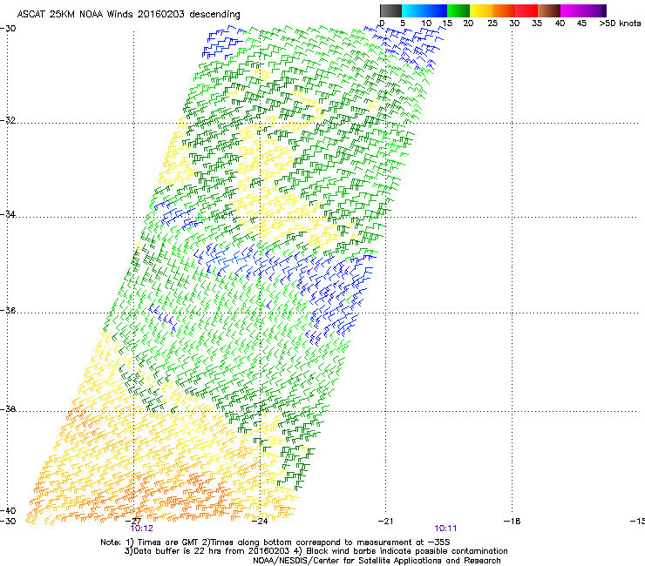This screenshot has height=566, width=645.
Task: Click the legend scale label '40'
Action: (560, 24)
